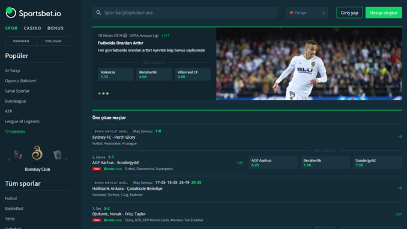Open Euroleague in the popular list
407x229 pixels.
point(16,101)
